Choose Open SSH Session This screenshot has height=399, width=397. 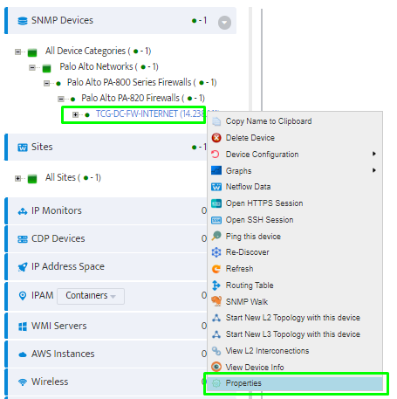click(x=295, y=220)
